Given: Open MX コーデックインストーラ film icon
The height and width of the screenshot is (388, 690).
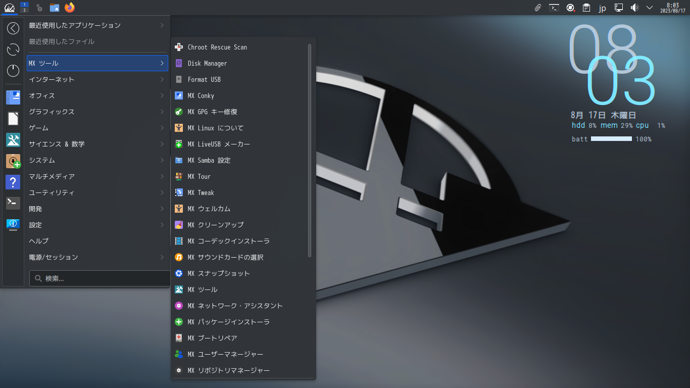Looking at the screenshot, I should (178, 241).
